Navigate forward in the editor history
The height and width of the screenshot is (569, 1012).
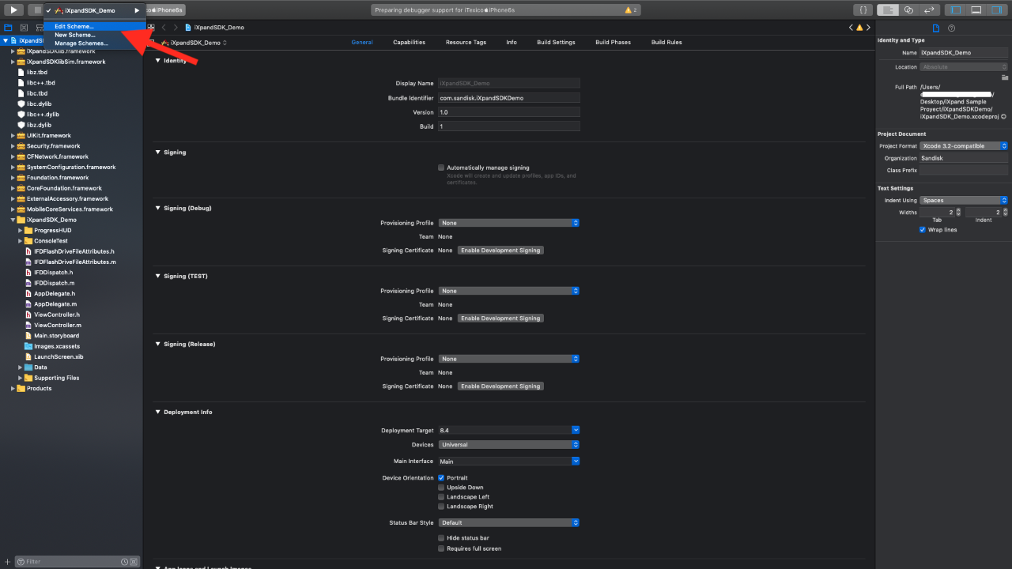tap(176, 28)
